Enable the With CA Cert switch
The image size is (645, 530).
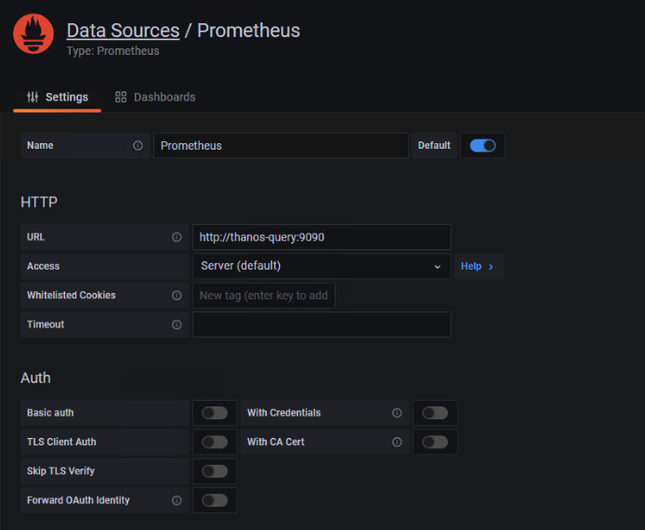point(435,442)
